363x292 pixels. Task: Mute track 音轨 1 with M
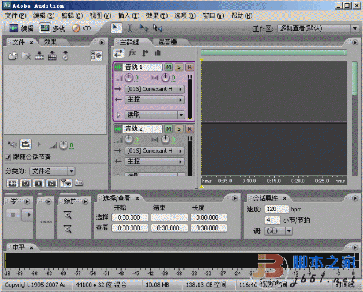coord(168,67)
